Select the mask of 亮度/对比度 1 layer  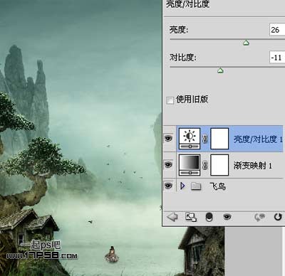(x=219, y=139)
